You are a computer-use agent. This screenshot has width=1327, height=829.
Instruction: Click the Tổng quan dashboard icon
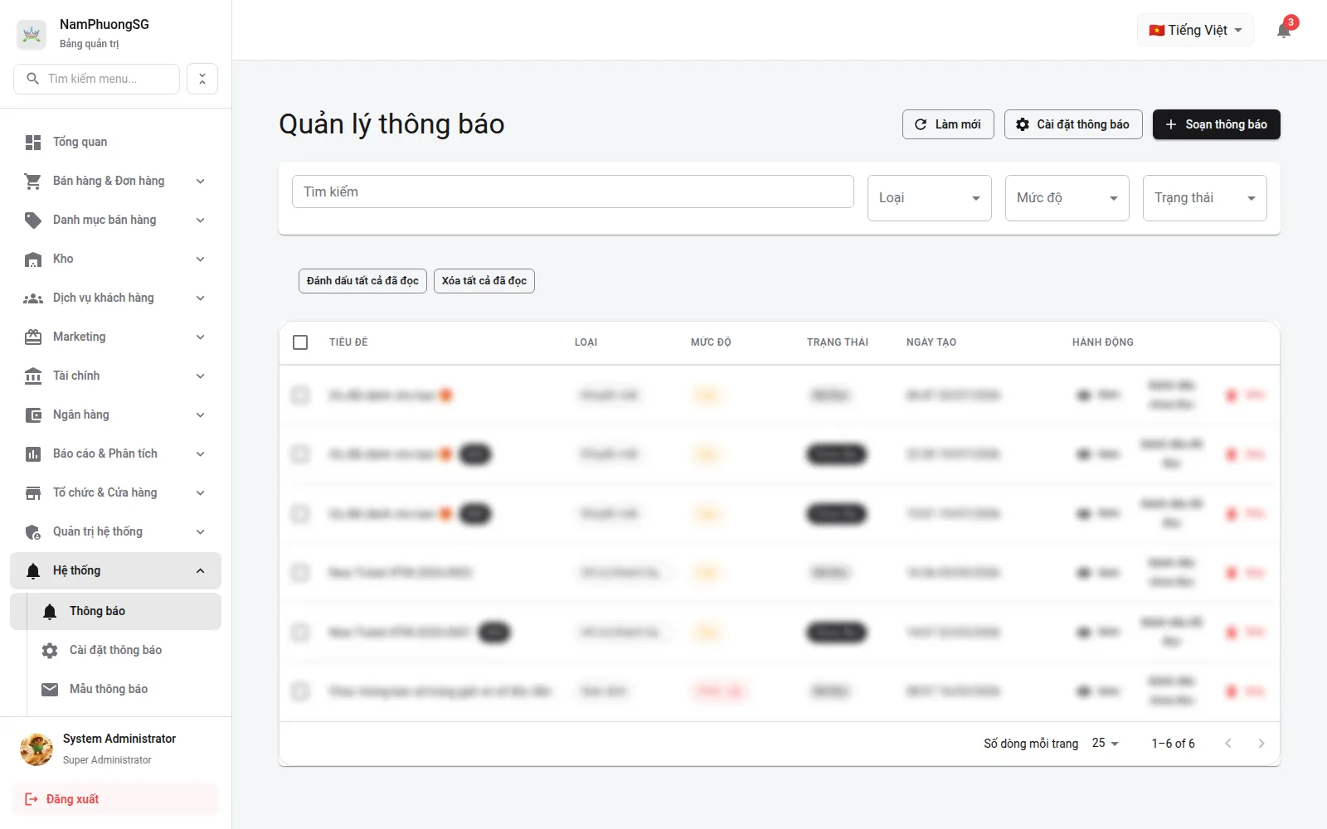pyautogui.click(x=33, y=143)
